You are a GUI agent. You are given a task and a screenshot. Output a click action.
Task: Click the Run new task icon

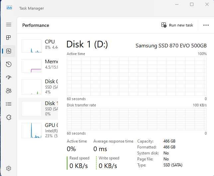click(163, 25)
